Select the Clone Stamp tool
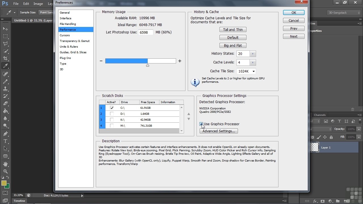 point(5,89)
